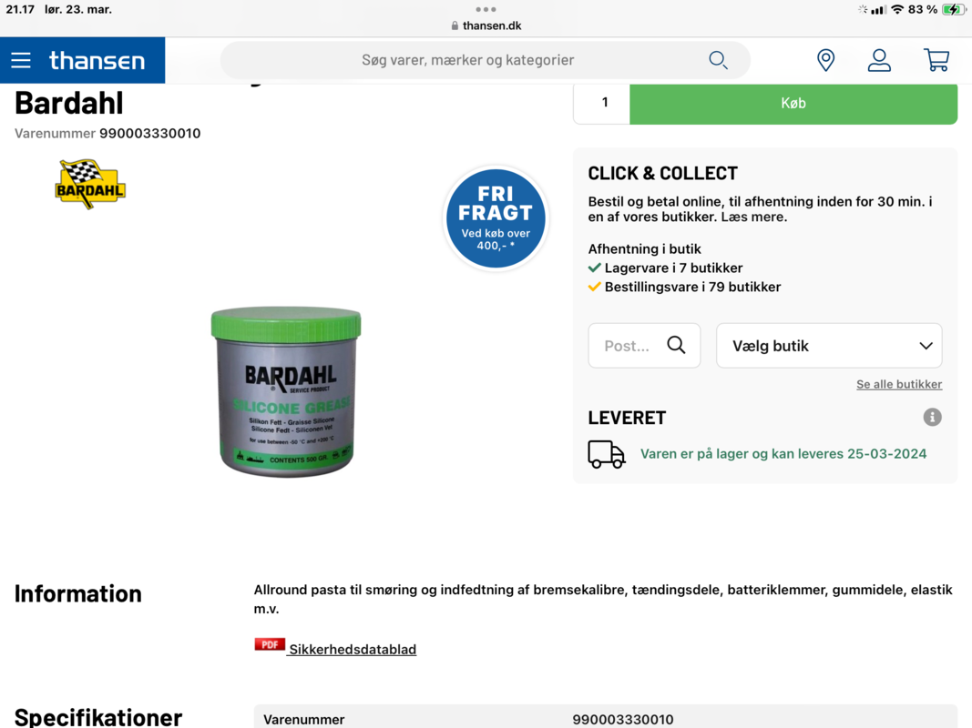Open the user account icon
This screenshot has height=728, width=972.
point(879,60)
